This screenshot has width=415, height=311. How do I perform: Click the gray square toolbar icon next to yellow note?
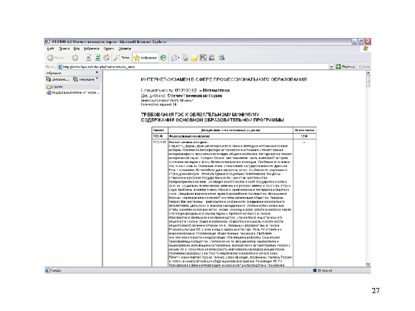click(x=203, y=58)
